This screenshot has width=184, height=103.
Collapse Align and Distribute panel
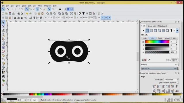click(x=176, y=73)
